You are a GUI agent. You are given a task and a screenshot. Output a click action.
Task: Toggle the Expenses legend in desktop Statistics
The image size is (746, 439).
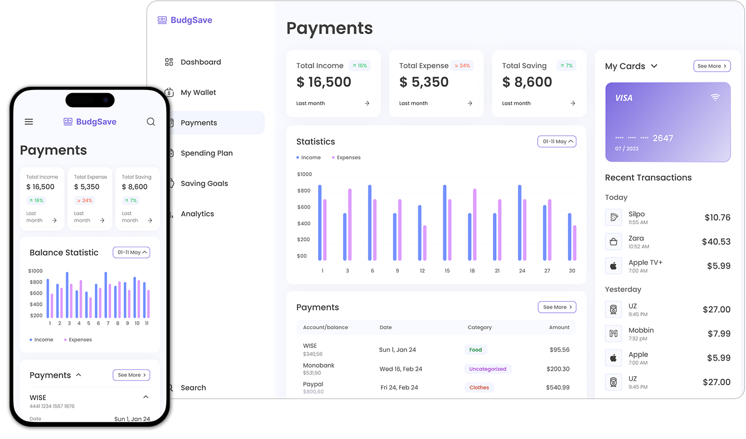346,158
